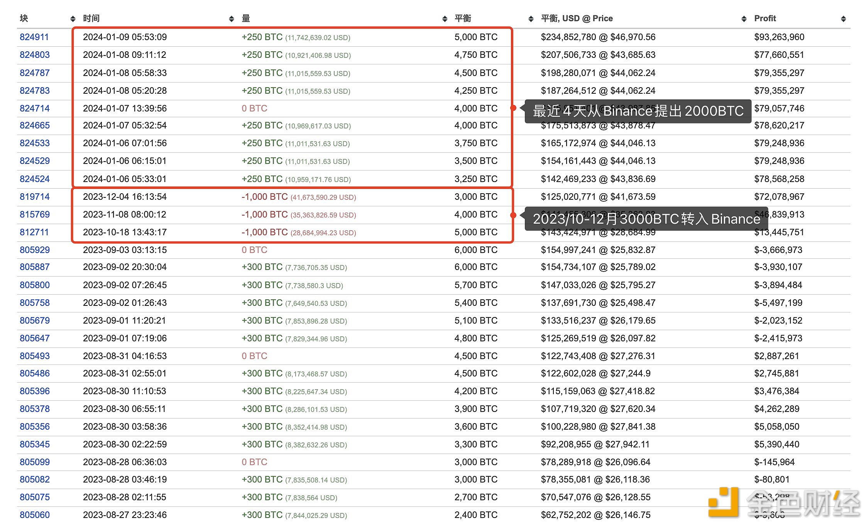
Task: Select amount +300 BTC (7,736,705.35 USD)
Action: [294, 267]
